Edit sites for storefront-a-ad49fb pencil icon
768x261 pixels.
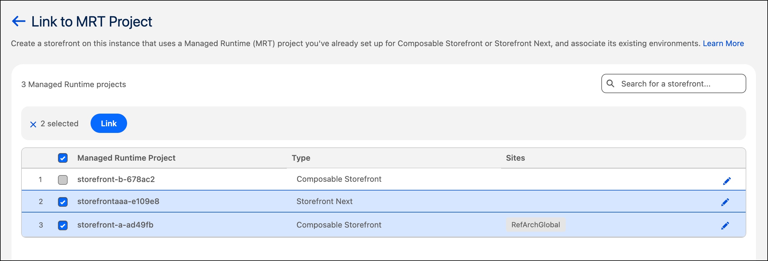725,225
